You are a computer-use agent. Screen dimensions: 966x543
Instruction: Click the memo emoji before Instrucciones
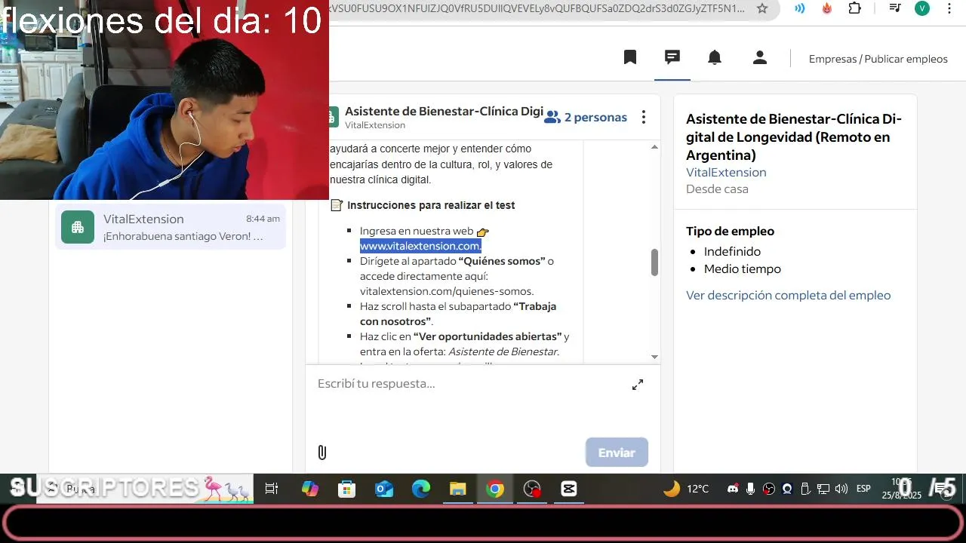pos(337,205)
